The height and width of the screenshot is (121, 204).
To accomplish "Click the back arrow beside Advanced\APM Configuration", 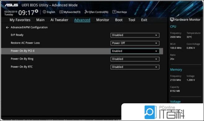I will (7, 27).
